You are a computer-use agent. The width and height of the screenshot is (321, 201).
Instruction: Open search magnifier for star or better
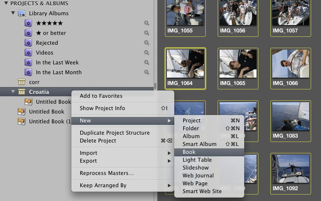coord(147,33)
